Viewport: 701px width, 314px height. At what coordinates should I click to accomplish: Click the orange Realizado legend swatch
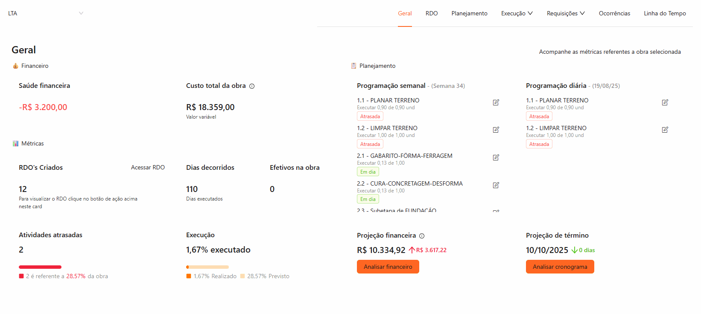click(x=189, y=276)
